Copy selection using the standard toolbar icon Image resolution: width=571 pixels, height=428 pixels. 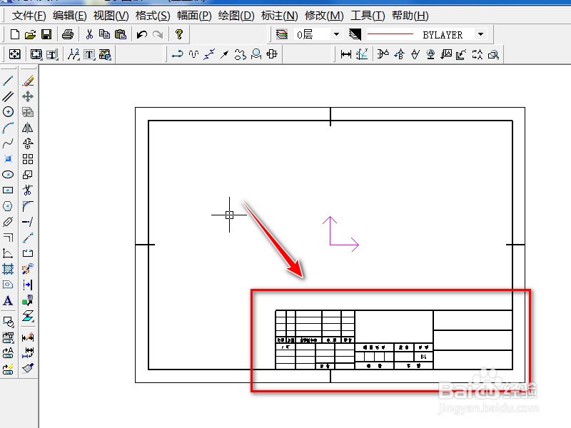(x=104, y=34)
